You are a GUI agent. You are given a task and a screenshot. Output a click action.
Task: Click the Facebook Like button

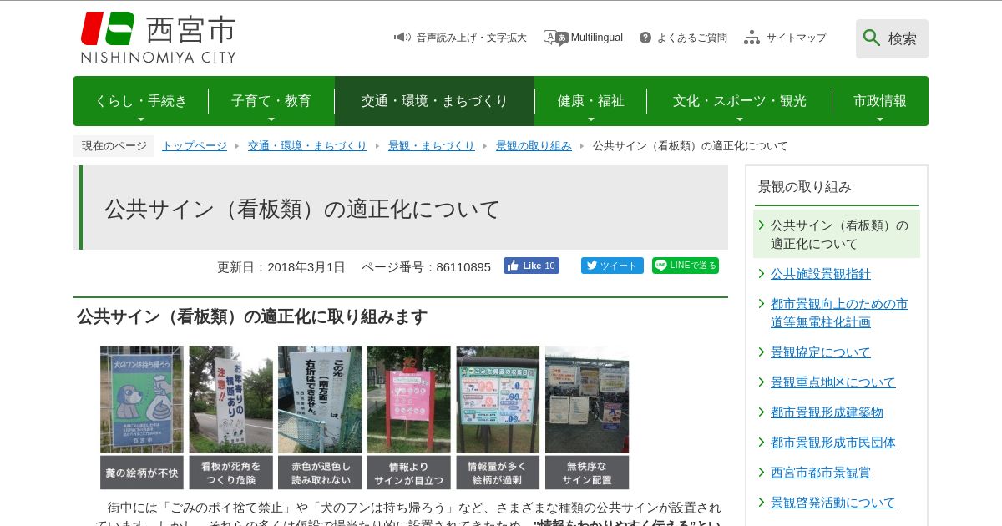(x=531, y=266)
